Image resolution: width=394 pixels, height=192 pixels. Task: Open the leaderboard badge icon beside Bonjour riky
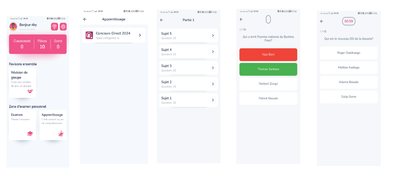click(55, 26)
